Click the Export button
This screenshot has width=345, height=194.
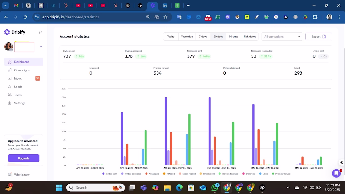coord(319,37)
